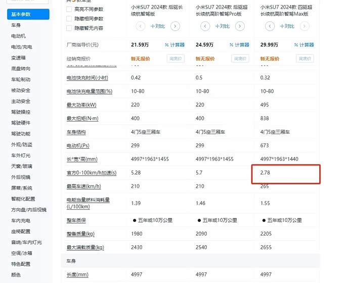
Task: Open 计算器 for the 29.99万 model
Action: tap(303, 45)
